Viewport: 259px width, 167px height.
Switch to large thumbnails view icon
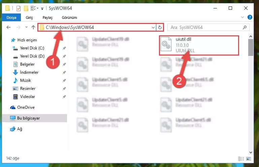click(249, 159)
